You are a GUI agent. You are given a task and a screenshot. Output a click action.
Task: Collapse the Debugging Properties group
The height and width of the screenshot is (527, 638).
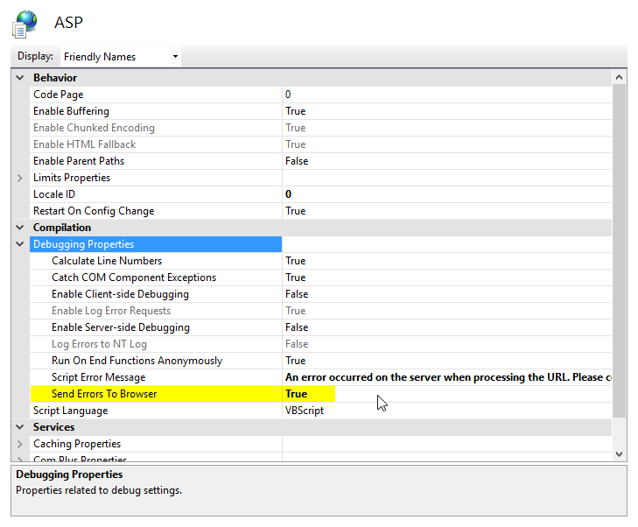[20, 244]
